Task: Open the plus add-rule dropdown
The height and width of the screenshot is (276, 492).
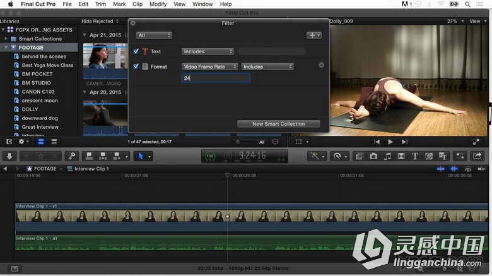Action: click(314, 35)
